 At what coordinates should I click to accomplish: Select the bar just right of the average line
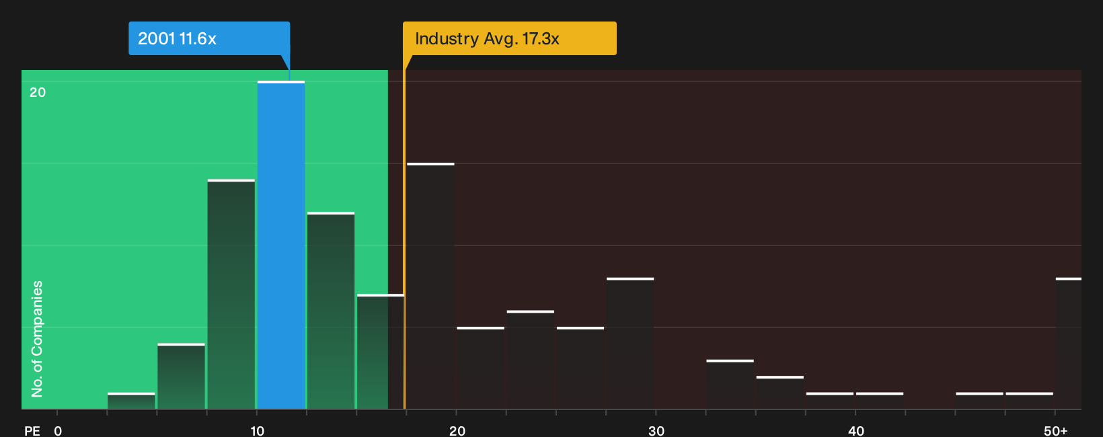(430, 286)
